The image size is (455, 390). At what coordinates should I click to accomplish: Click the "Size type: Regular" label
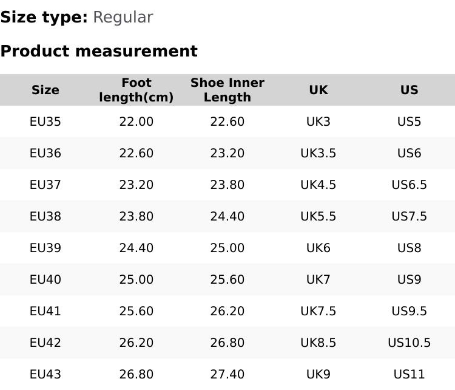76,18
